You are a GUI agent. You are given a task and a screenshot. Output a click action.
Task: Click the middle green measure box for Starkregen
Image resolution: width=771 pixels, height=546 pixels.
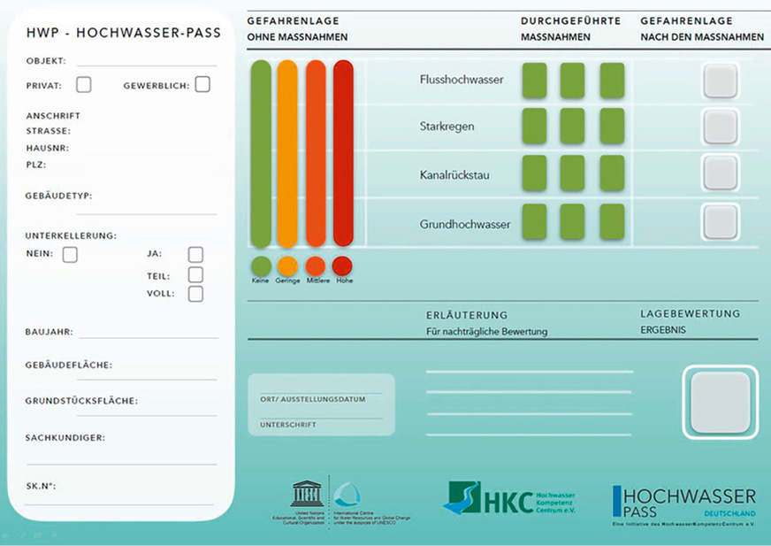[x=572, y=126]
